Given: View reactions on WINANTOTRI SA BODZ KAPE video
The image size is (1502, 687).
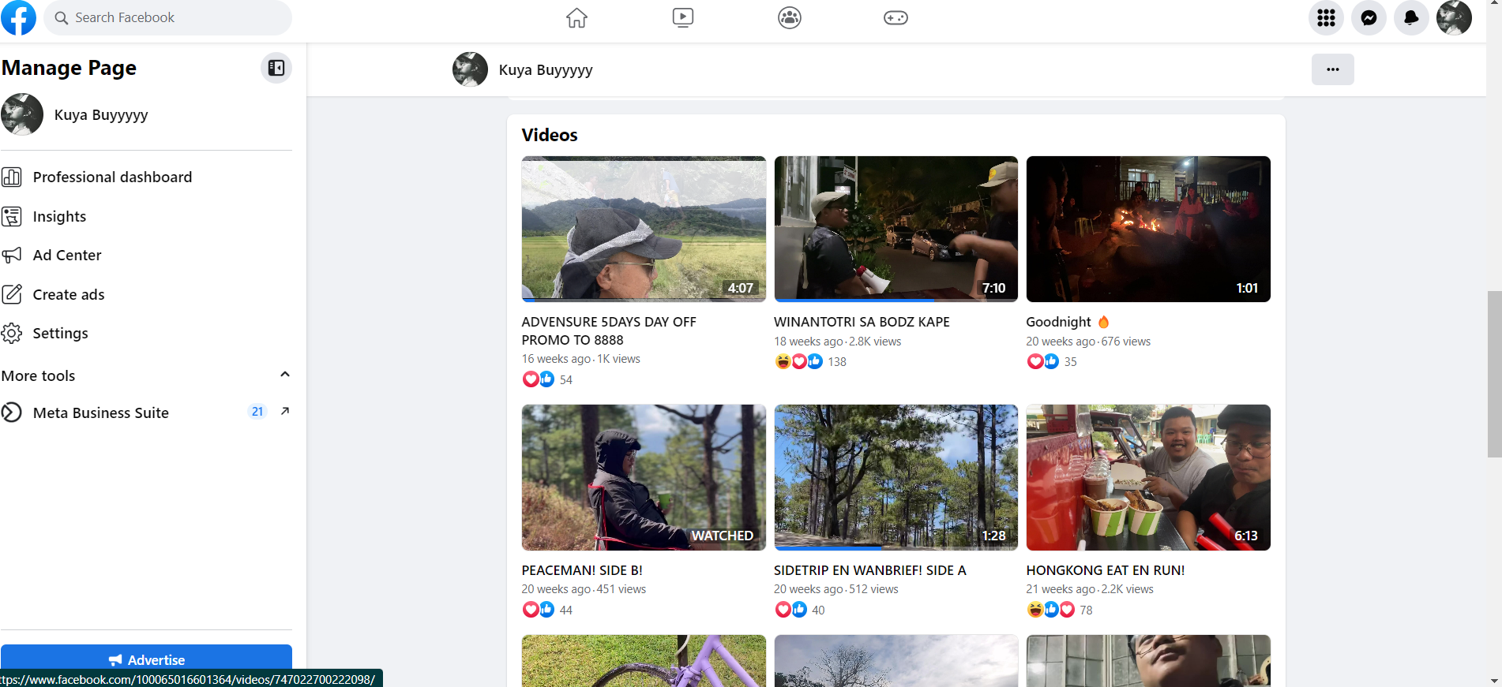Looking at the screenshot, I should coord(810,361).
